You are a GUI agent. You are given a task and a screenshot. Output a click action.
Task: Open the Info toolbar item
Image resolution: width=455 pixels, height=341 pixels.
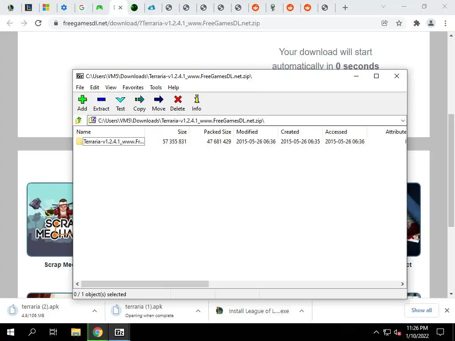(196, 103)
